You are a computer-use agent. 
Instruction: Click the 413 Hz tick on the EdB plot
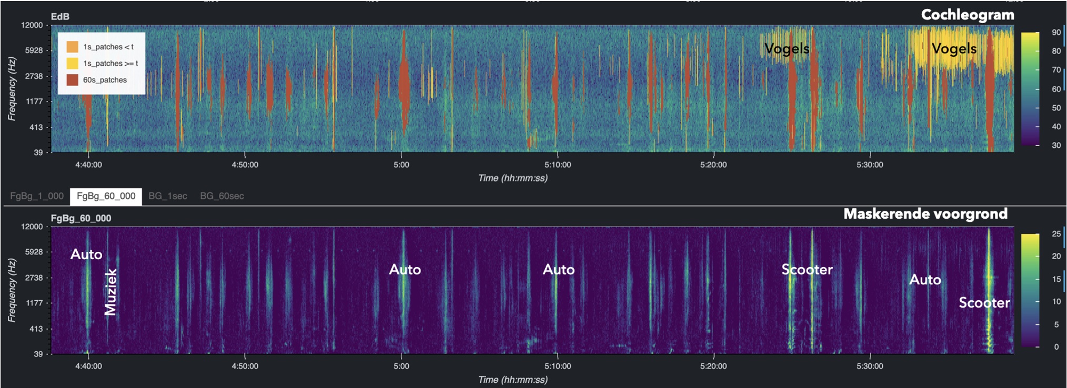36,127
